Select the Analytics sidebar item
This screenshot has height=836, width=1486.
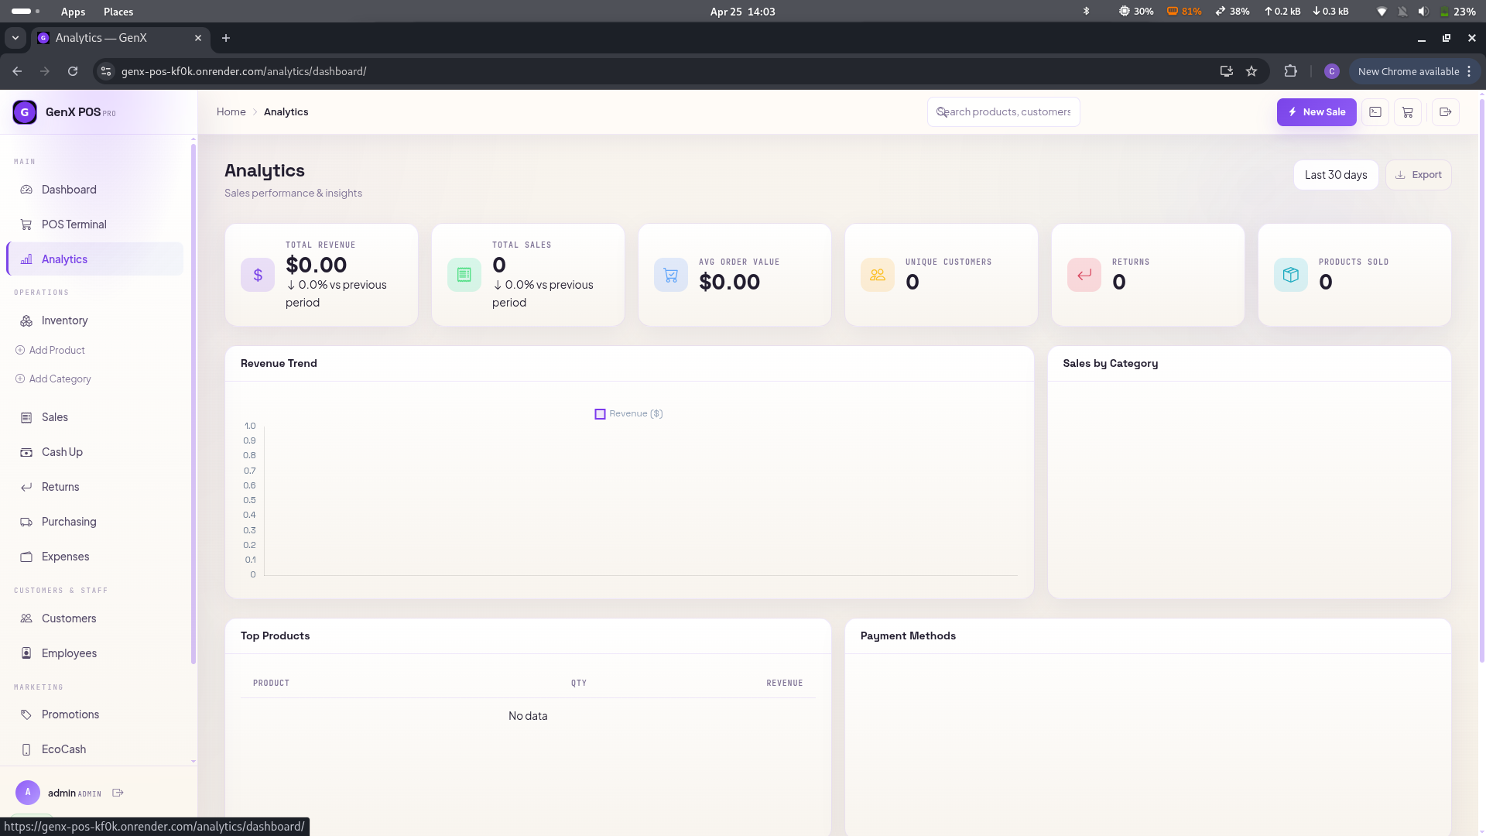coord(94,259)
